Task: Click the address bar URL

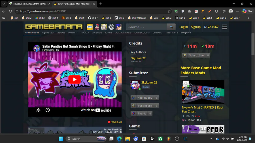Action: click(43, 11)
